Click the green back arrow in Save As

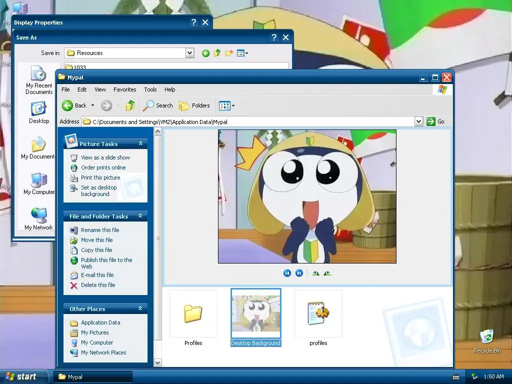[x=205, y=53]
